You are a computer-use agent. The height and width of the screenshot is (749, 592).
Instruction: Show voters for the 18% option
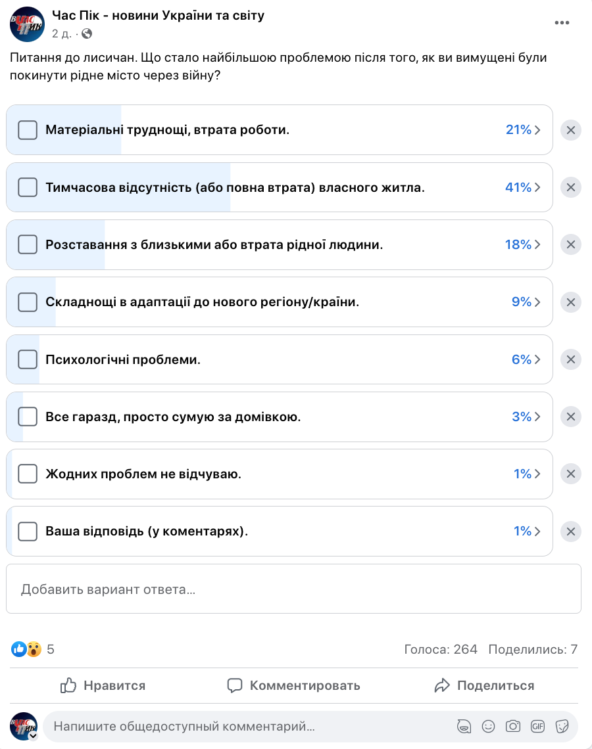(523, 244)
